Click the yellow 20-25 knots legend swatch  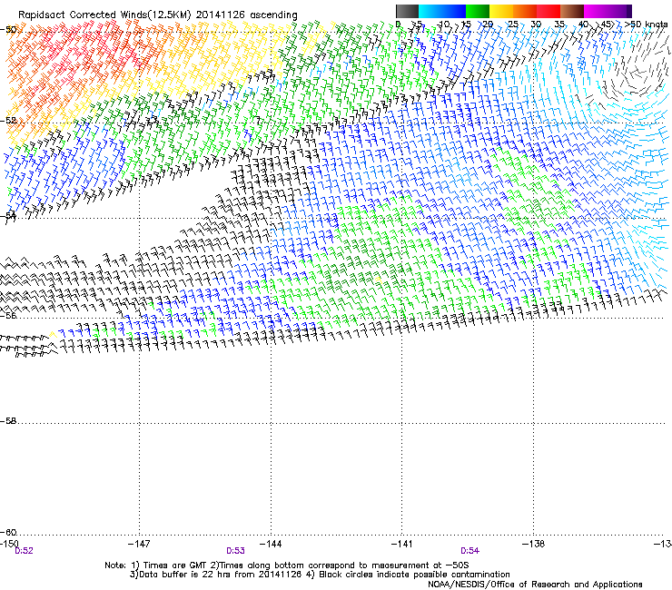[x=501, y=11]
